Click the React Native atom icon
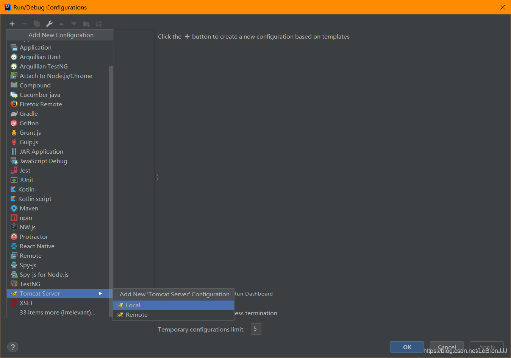This screenshot has height=358, width=511. (14, 246)
